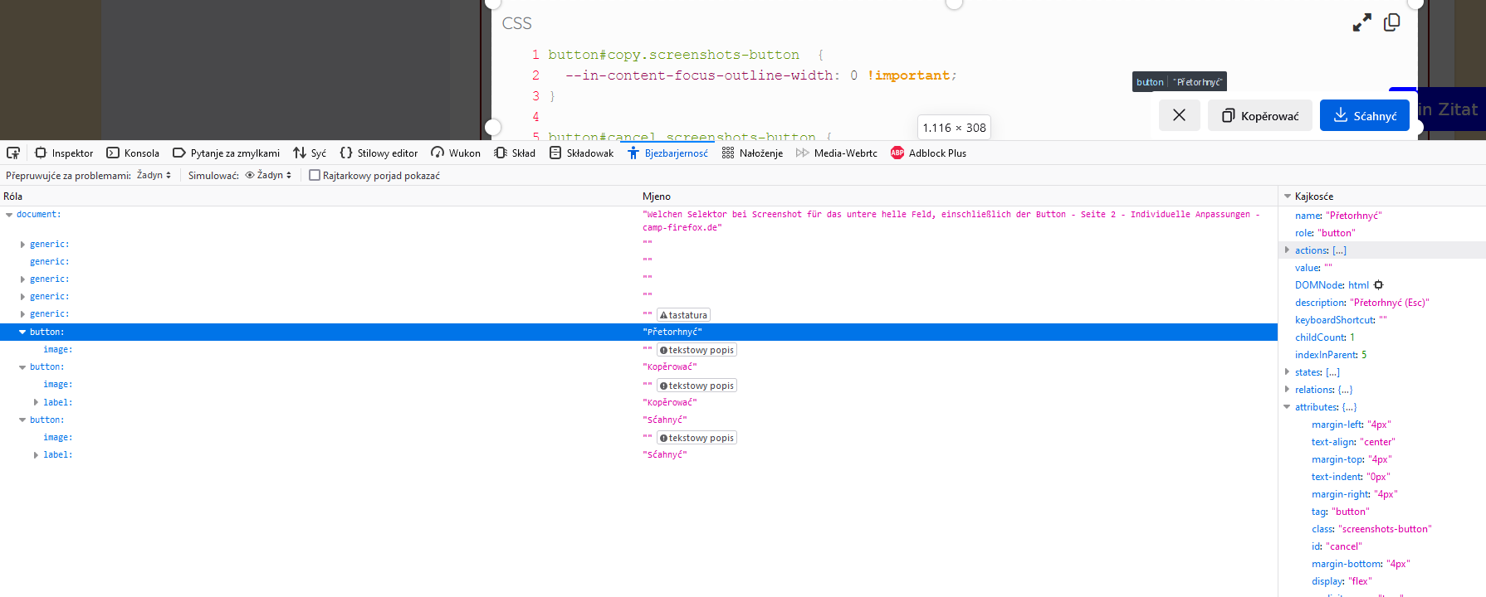Image resolution: width=1486 pixels, height=597 pixels.
Task: Open the Stilowy editor panel
Action: click(x=379, y=153)
